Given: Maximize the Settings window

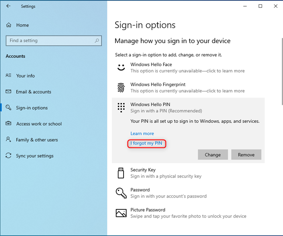Looking at the screenshot, I should [260, 6].
